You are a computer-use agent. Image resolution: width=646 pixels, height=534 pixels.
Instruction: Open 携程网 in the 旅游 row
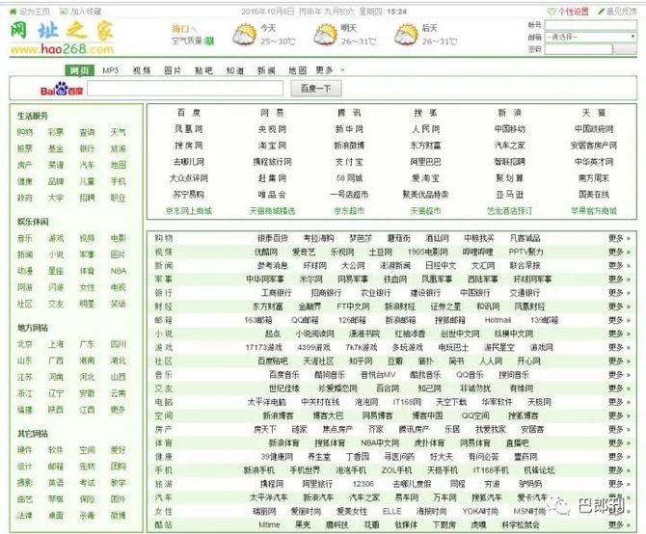[272, 484]
